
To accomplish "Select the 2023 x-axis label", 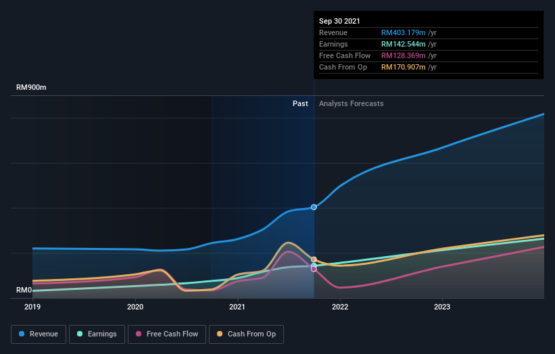I will click(442, 307).
